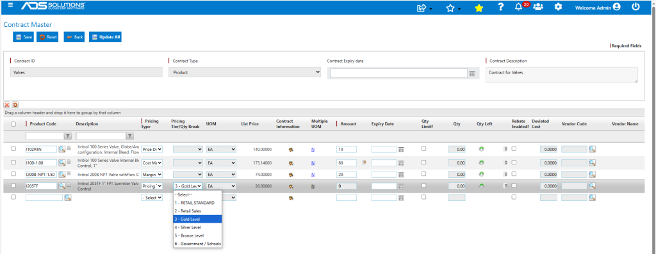
Task: Choose 4 - Silver Level option
Action: pyautogui.click(x=197, y=227)
